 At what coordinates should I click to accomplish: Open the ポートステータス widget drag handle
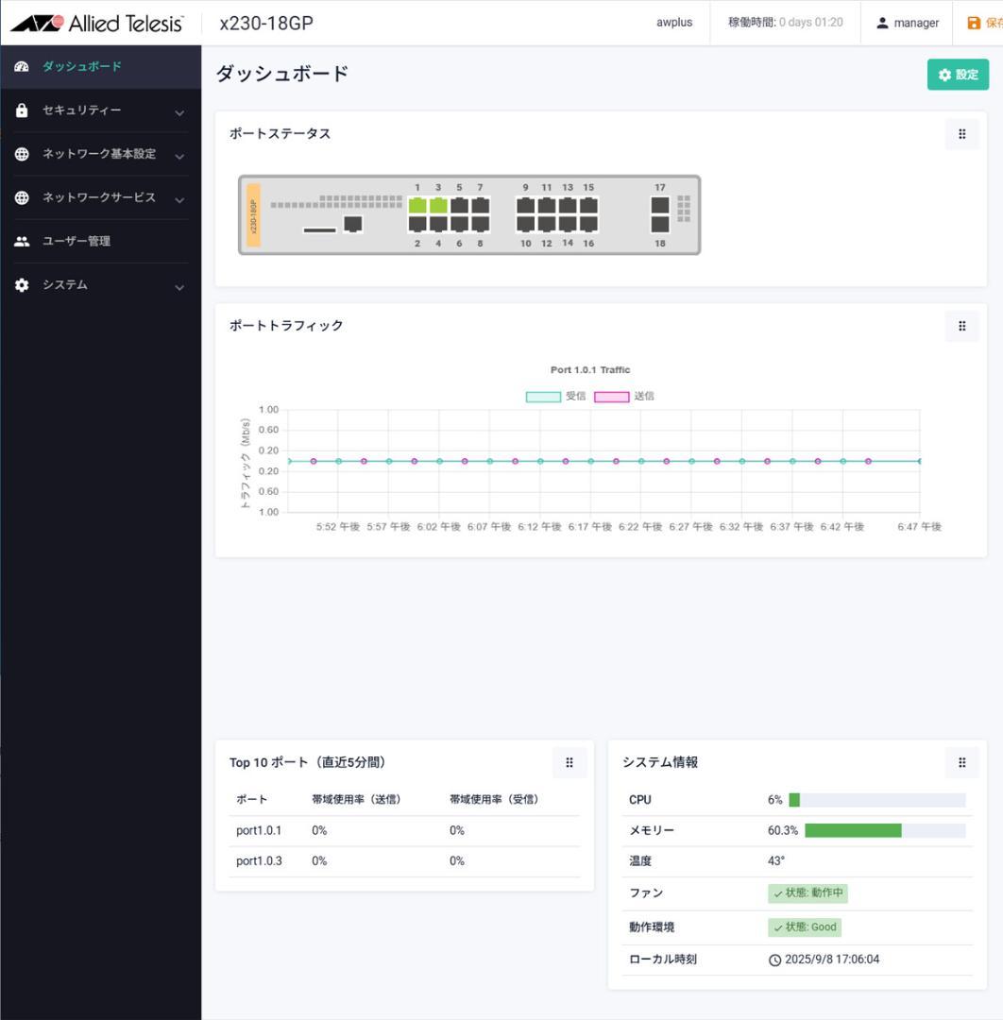click(x=961, y=134)
